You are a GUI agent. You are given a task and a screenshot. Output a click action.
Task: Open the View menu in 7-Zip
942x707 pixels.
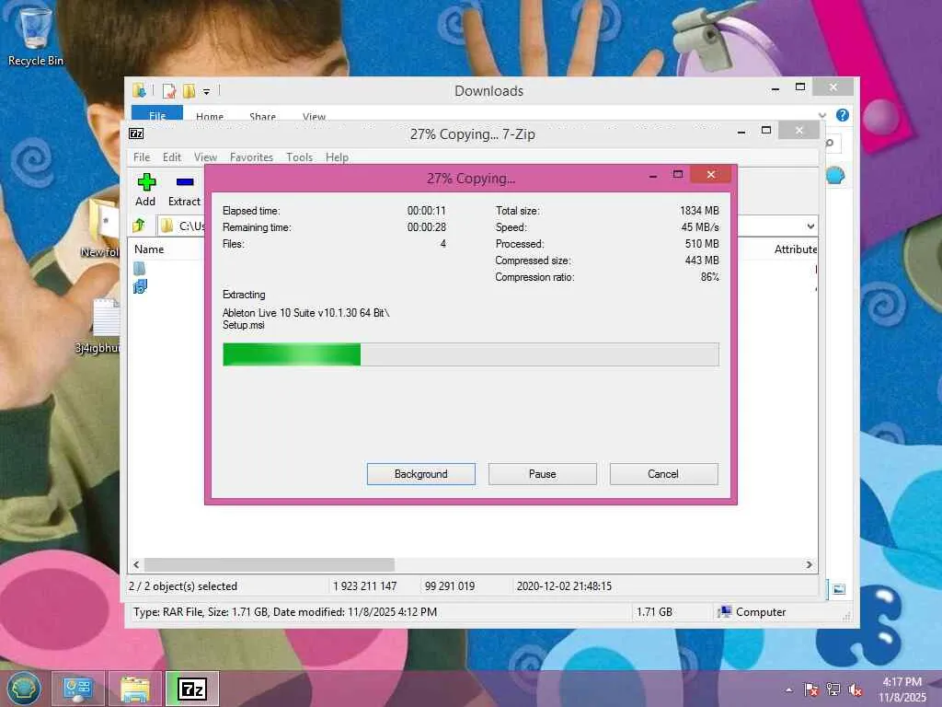[x=205, y=156]
